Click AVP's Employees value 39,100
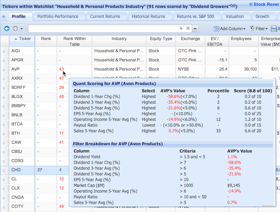 point(250,69)
